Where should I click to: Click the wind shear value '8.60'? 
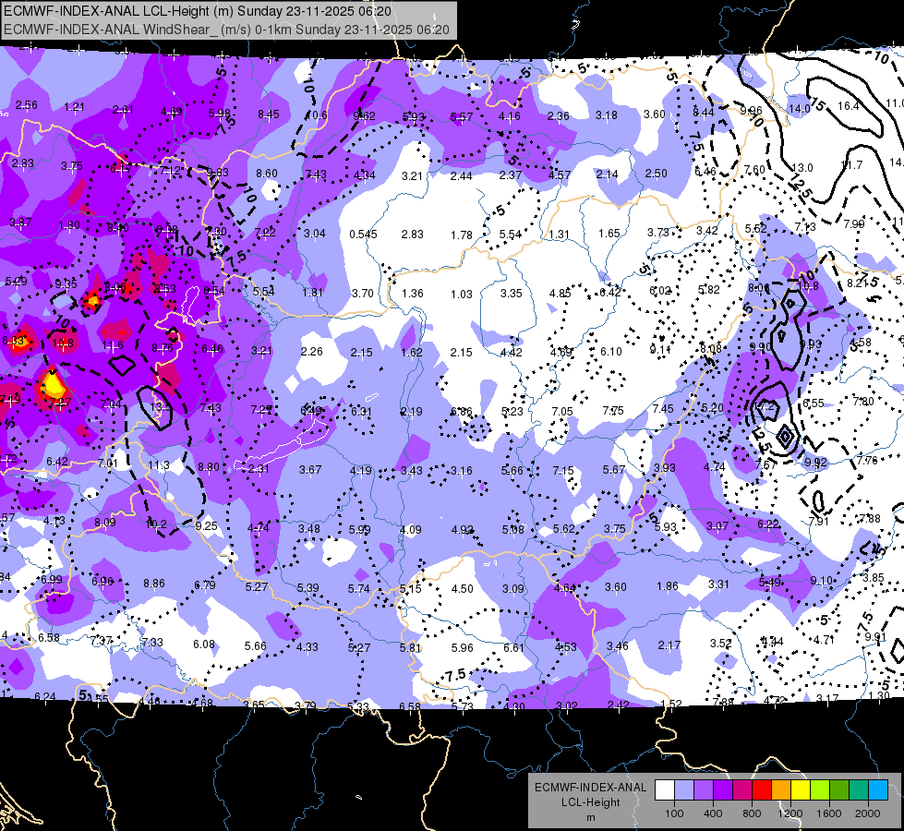tap(267, 173)
